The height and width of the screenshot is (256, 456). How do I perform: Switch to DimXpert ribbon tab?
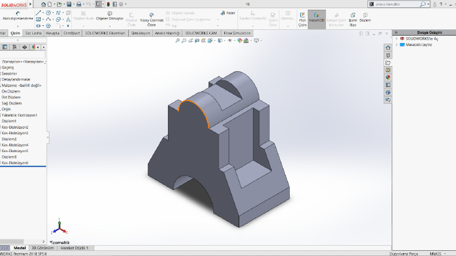71,33
